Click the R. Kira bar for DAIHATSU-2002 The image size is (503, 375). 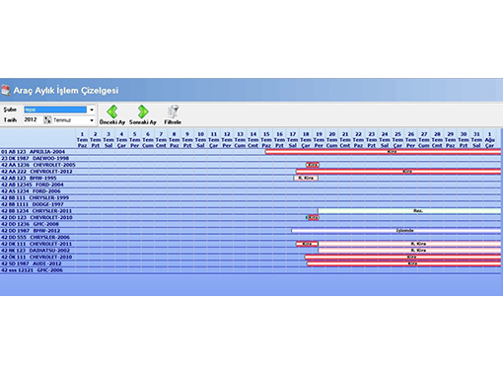pos(409,251)
